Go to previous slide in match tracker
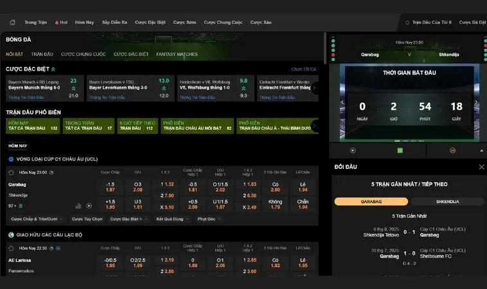The height and width of the screenshot is (289, 487). click(342, 102)
